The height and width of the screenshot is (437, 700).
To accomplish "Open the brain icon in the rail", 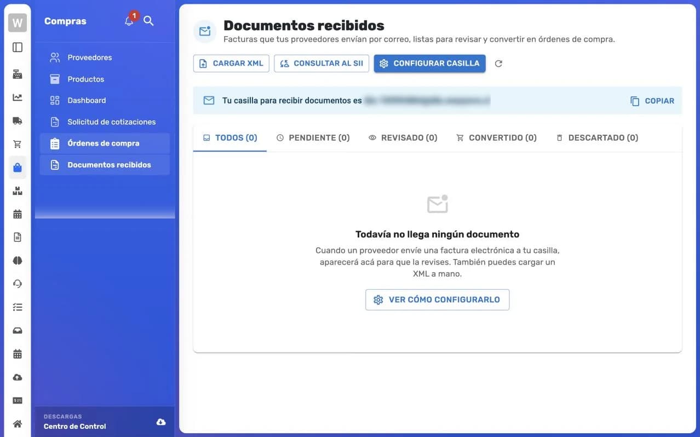I will point(18,261).
